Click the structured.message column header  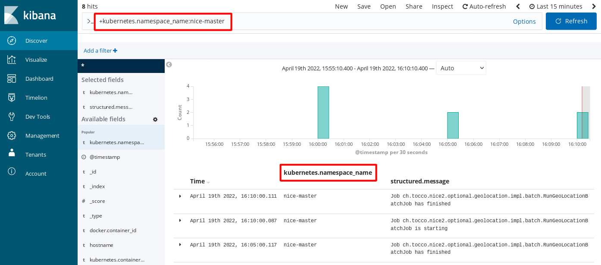(x=420, y=181)
